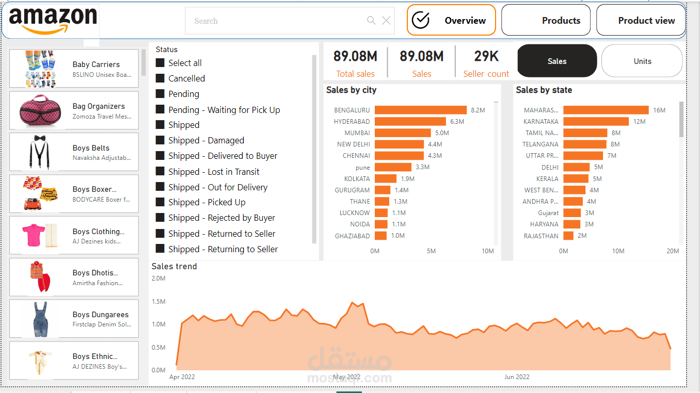Select the UTTAR PRADESH state bar

[583, 155]
